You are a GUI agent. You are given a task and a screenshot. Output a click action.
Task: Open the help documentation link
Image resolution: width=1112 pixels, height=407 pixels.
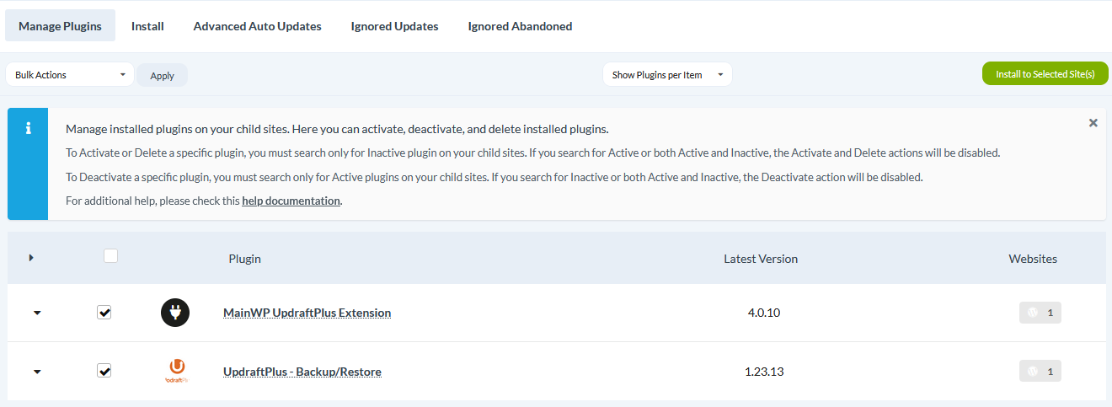291,201
